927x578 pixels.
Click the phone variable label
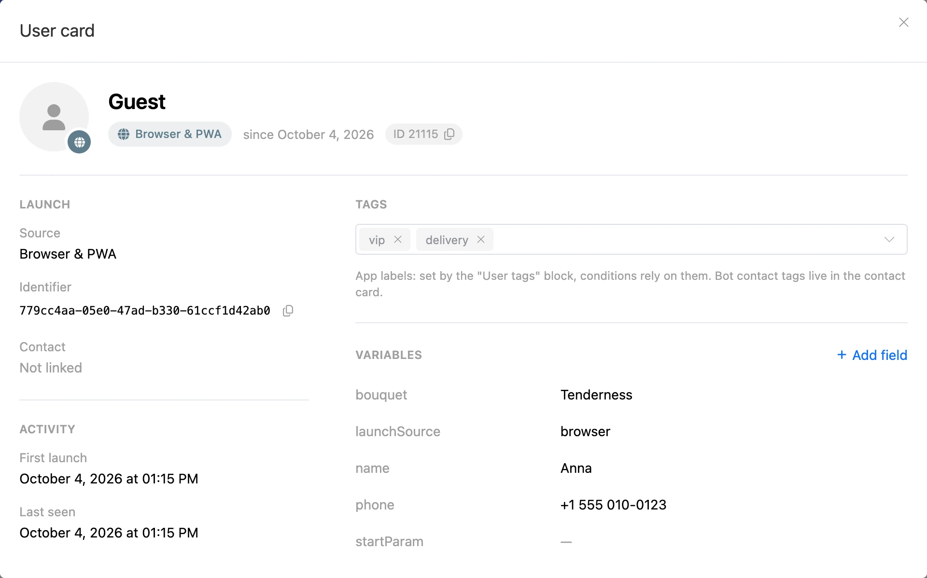375,505
